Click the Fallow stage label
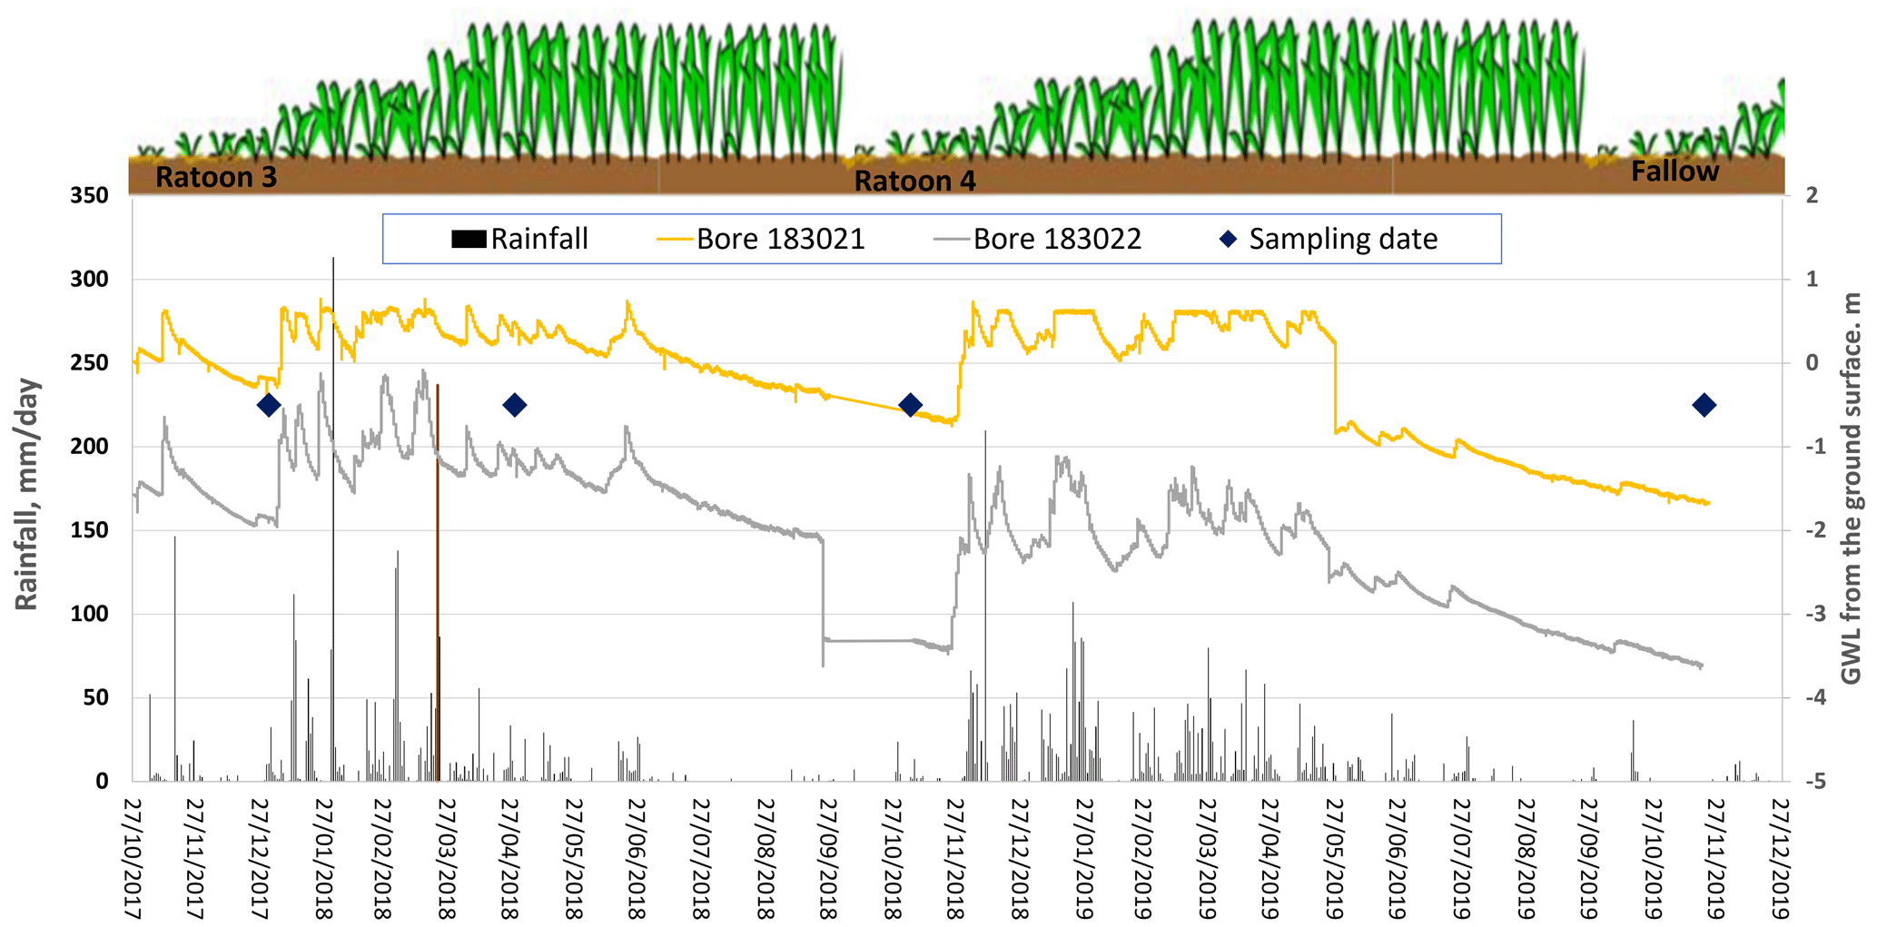This screenshot has width=1877, height=927. tap(1674, 172)
